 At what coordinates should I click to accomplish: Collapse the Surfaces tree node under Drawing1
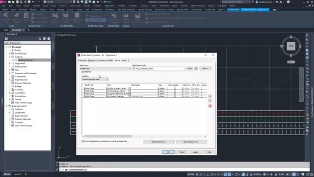coord(10,57)
